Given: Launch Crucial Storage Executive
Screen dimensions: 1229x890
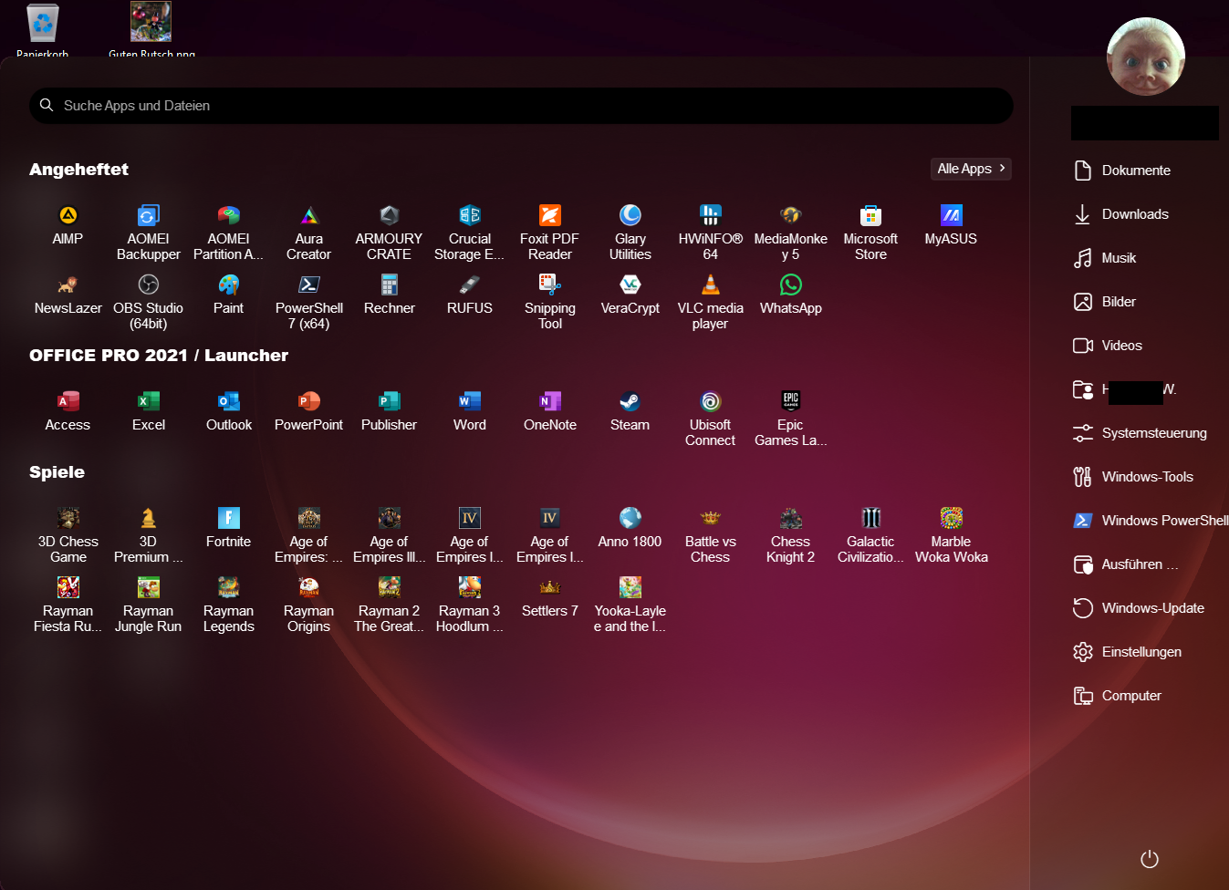Looking at the screenshot, I should point(469,233).
